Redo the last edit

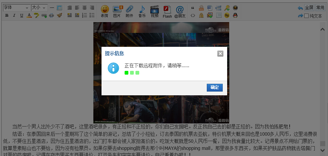[x=300, y=16]
